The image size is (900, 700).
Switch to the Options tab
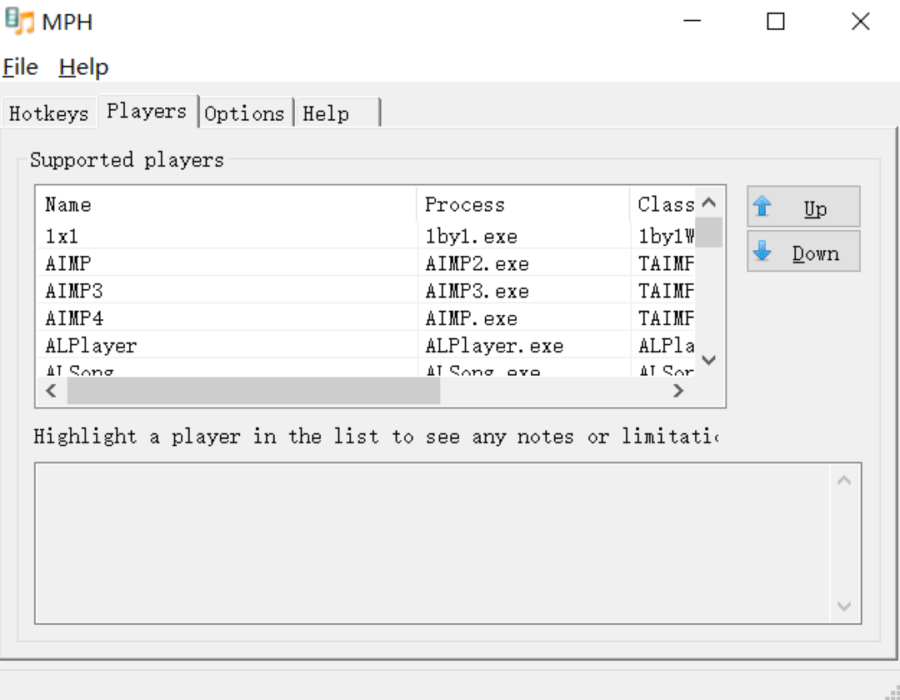pyautogui.click(x=244, y=113)
